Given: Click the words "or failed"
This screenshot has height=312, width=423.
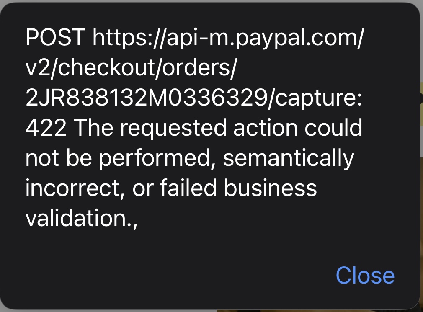Looking at the screenshot, I should 175,188.
